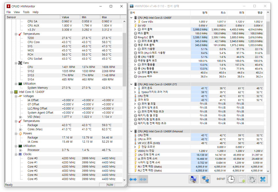Viewport: 278px width, 192px height.
Task: Open the File menu in HWMonitor
Action: tap(9, 12)
